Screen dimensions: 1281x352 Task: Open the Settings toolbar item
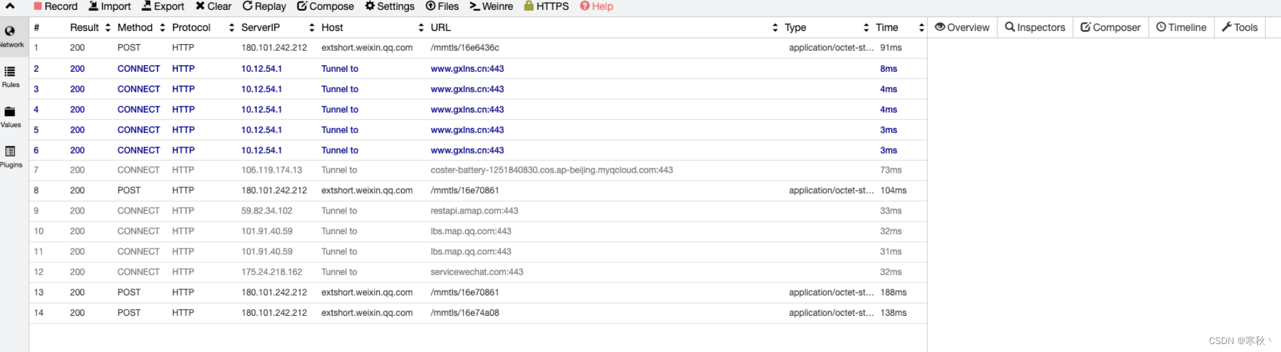[x=390, y=7]
